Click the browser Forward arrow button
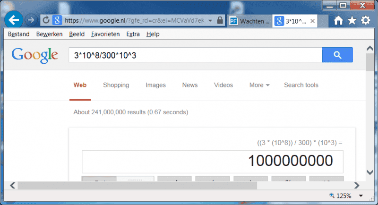Image resolution: width=378 pixels, height=205 pixels. (x=31, y=20)
